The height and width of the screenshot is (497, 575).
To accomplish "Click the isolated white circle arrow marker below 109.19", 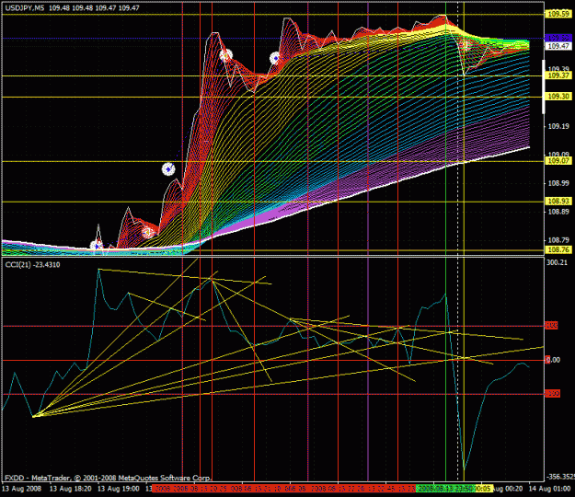I will pos(168,169).
